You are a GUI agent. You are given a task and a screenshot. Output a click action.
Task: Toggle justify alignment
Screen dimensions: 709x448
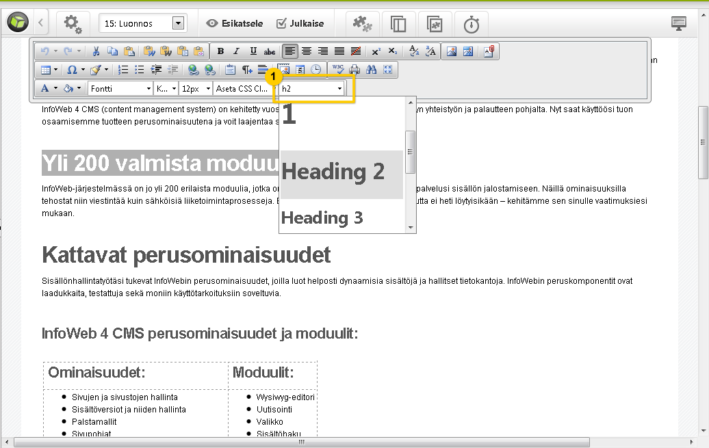click(x=339, y=51)
